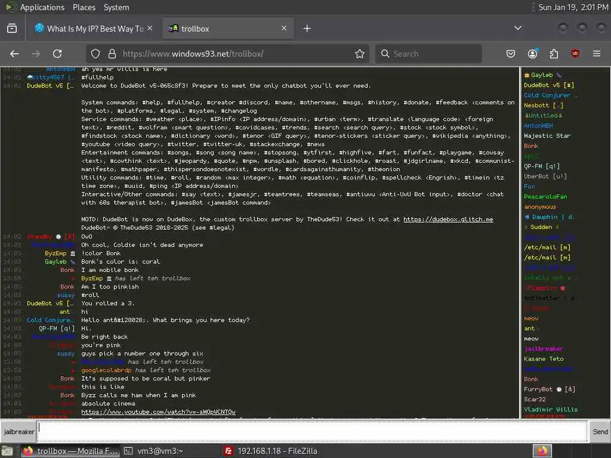Switch to FileZilla taskbar window
Image resolution: width=611 pixels, height=458 pixels.
click(x=271, y=451)
